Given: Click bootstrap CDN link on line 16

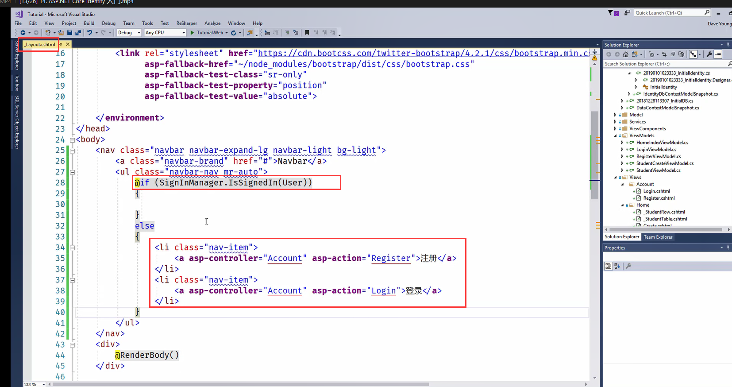Looking at the screenshot, I should point(424,53).
